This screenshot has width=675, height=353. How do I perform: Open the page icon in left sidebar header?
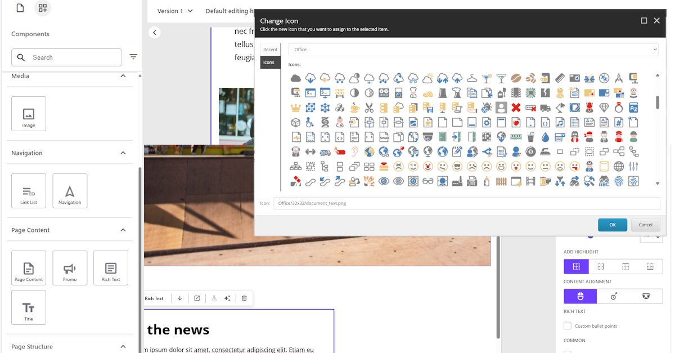(20, 8)
